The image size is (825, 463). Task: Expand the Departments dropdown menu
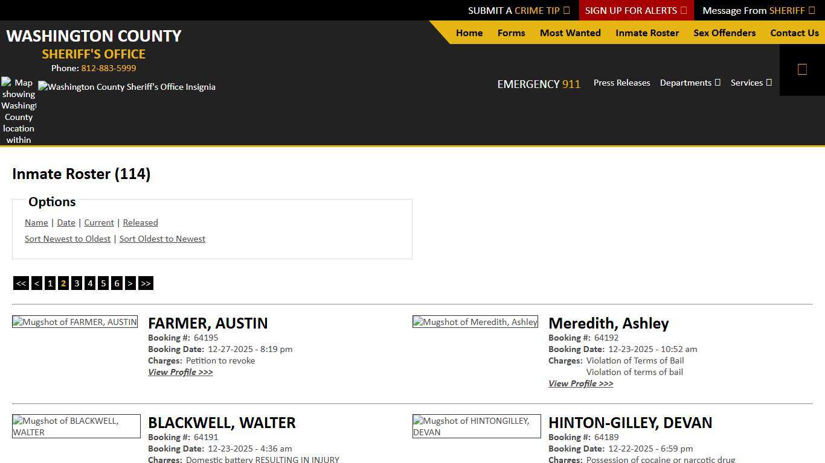point(690,83)
